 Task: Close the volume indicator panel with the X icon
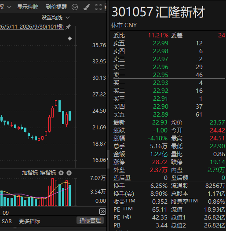[69, 173]
